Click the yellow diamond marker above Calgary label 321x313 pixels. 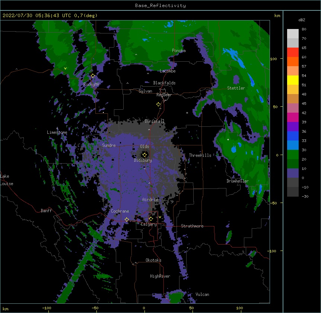(x=151, y=219)
